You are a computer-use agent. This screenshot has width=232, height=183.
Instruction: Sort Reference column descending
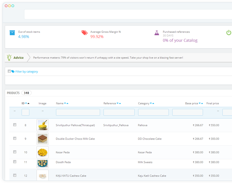(x=117, y=103)
